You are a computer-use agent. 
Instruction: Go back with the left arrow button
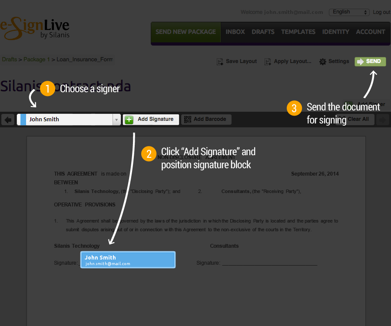point(7,120)
